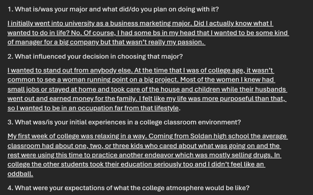Click the line starting 'small jobs or stayed at home'
Viewport: 313px width, 195px height.
[x=147, y=89]
